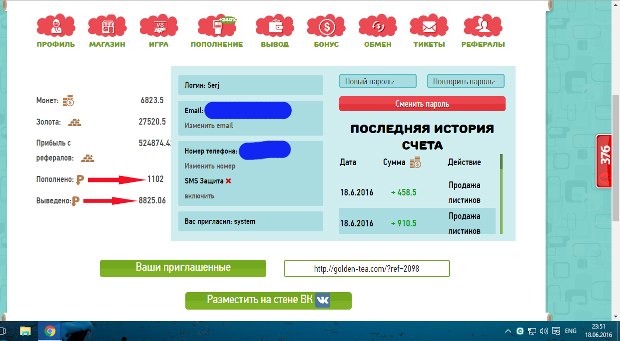
Task: Click the Chrome icon in taskbar
Action: [x=49, y=331]
